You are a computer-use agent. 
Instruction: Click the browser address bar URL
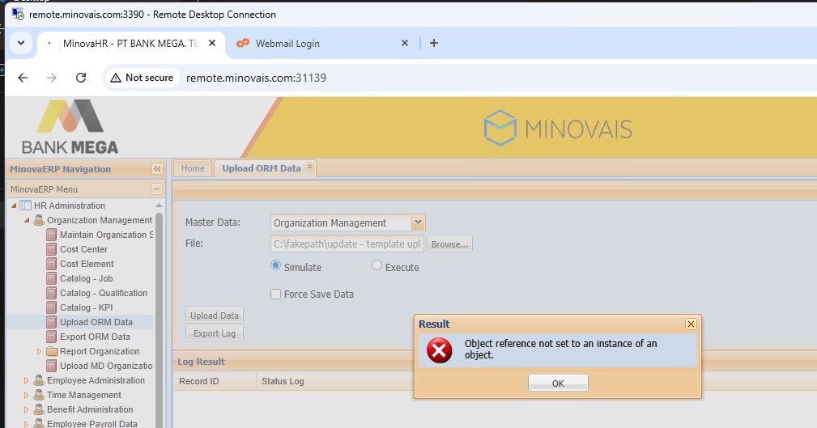click(256, 78)
